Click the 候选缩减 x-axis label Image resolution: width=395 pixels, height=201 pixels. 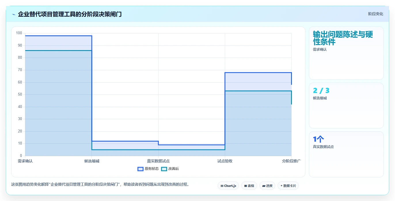click(x=92, y=161)
